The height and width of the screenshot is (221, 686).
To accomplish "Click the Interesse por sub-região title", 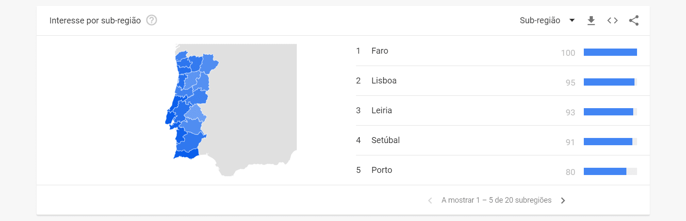I will [x=95, y=20].
